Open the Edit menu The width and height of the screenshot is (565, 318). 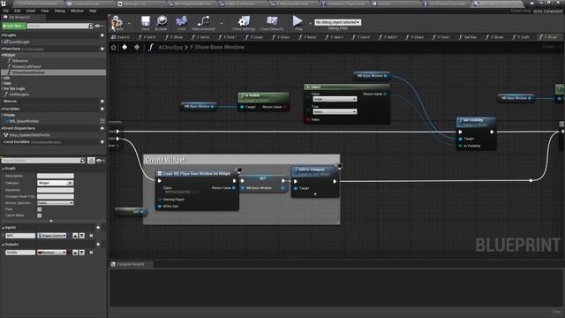[x=18, y=11]
